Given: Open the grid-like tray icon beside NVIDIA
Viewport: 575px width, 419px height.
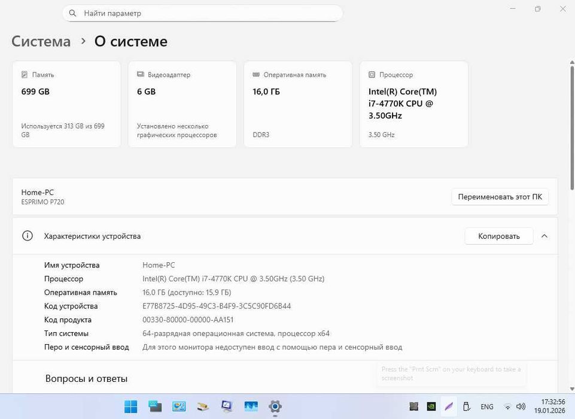Looking at the screenshot, I should (x=413, y=406).
